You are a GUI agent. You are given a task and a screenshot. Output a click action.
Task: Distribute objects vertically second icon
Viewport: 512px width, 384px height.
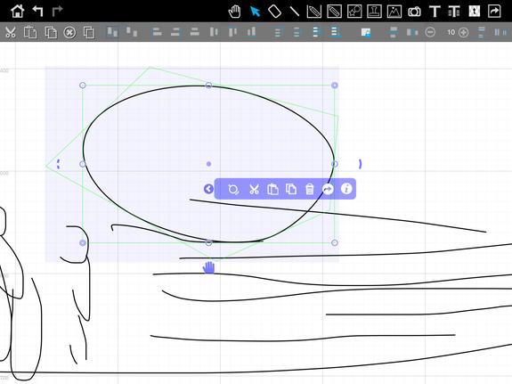[x=297, y=32]
